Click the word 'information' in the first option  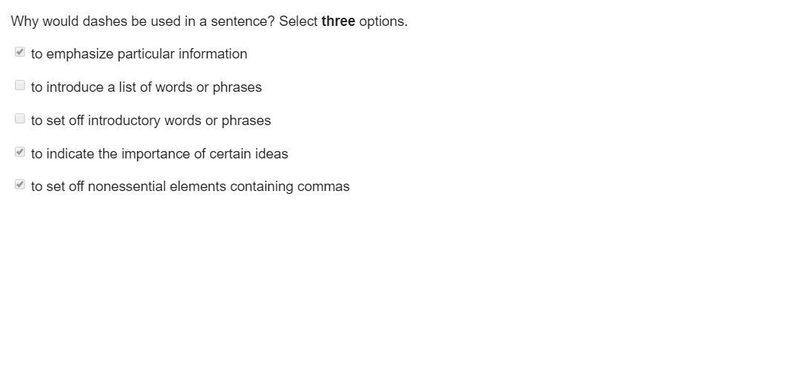pos(213,54)
